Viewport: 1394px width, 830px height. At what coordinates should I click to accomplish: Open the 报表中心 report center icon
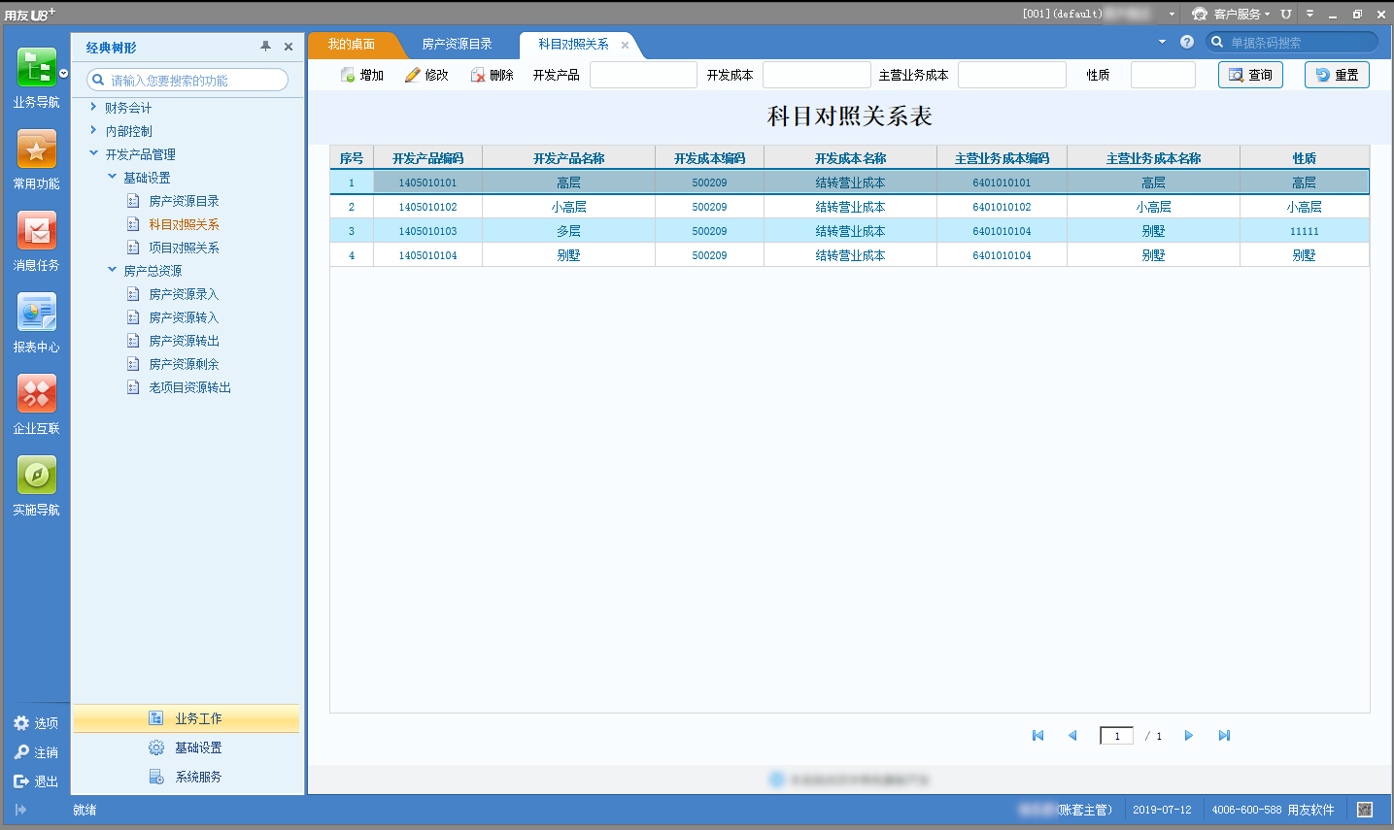(36, 313)
